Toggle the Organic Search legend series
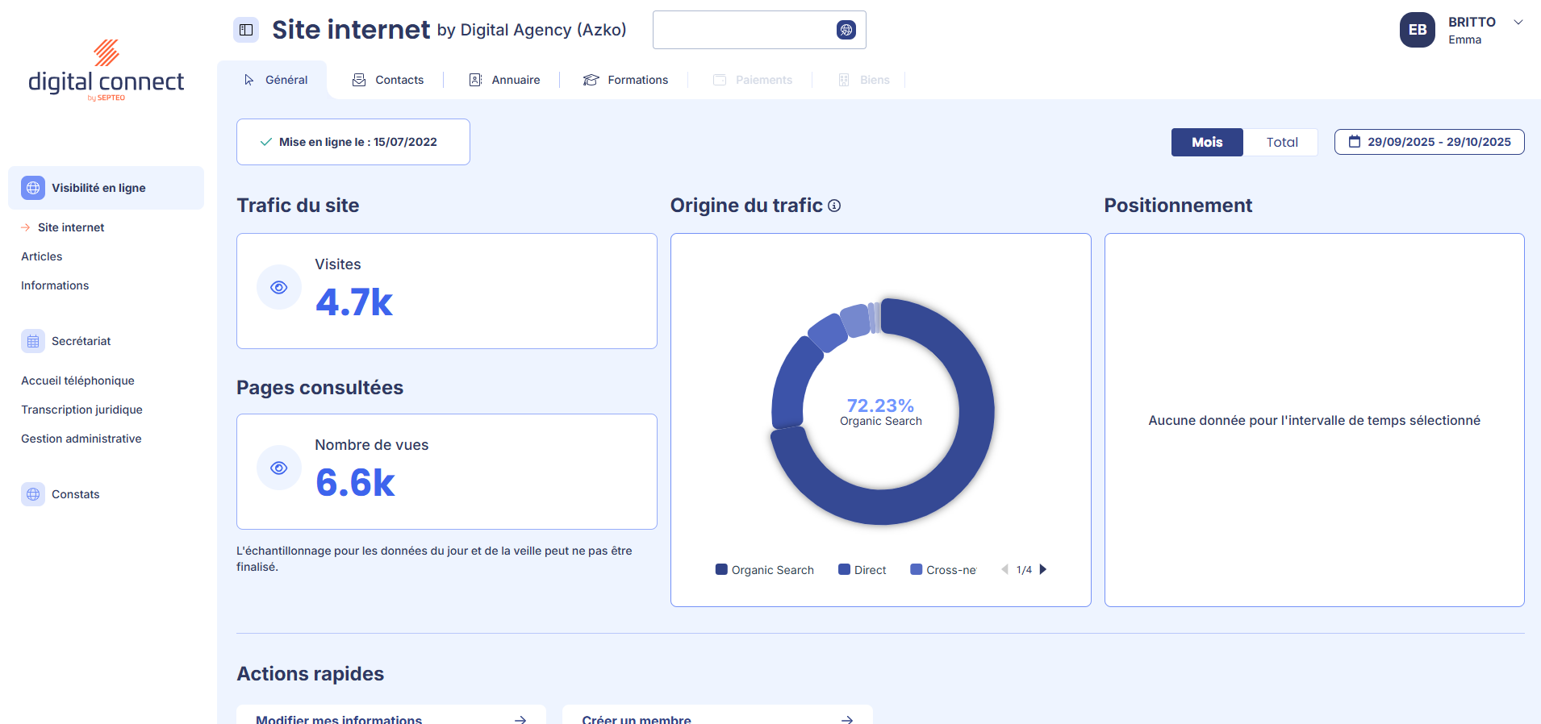 pyautogui.click(x=765, y=570)
